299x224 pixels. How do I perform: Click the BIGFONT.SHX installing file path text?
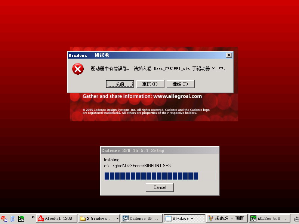click(x=138, y=166)
